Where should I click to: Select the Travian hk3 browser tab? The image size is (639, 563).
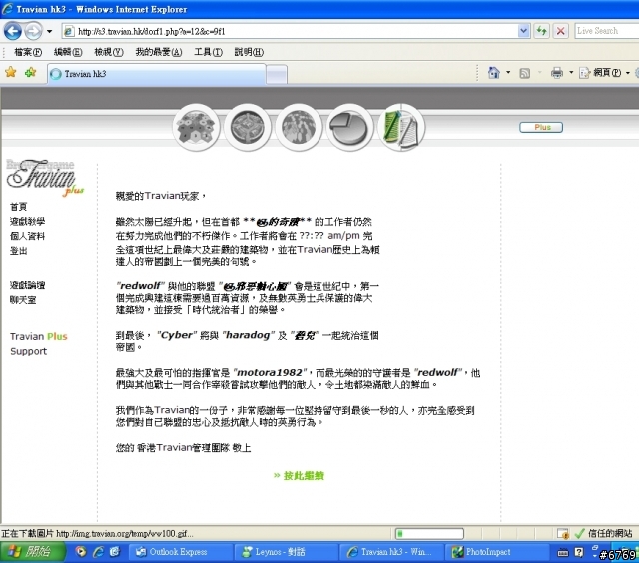[x=157, y=74]
